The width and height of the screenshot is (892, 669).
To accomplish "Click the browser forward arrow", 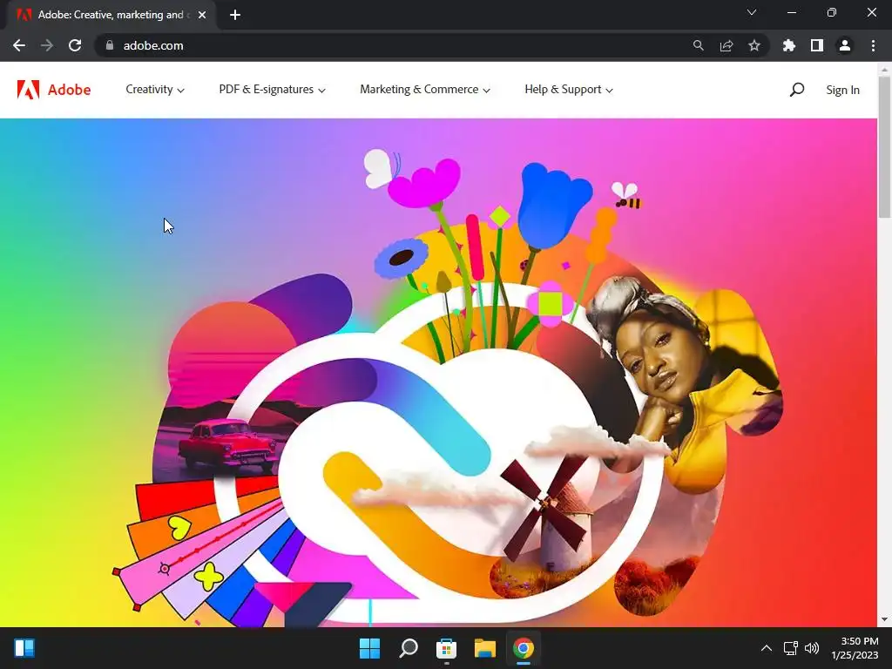I will click(47, 45).
